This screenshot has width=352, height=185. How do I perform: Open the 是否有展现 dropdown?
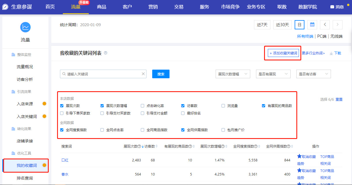pos(273,74)
